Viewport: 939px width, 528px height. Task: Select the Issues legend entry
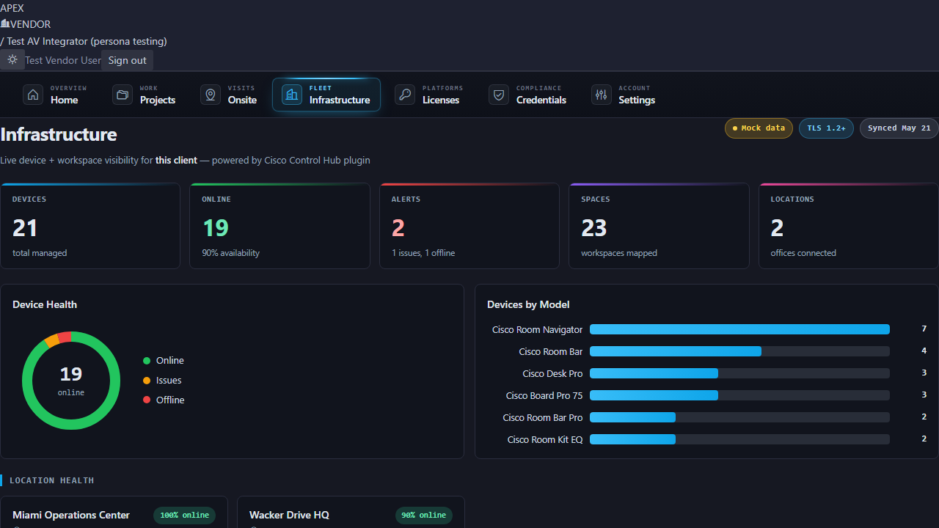click(162, 381)
